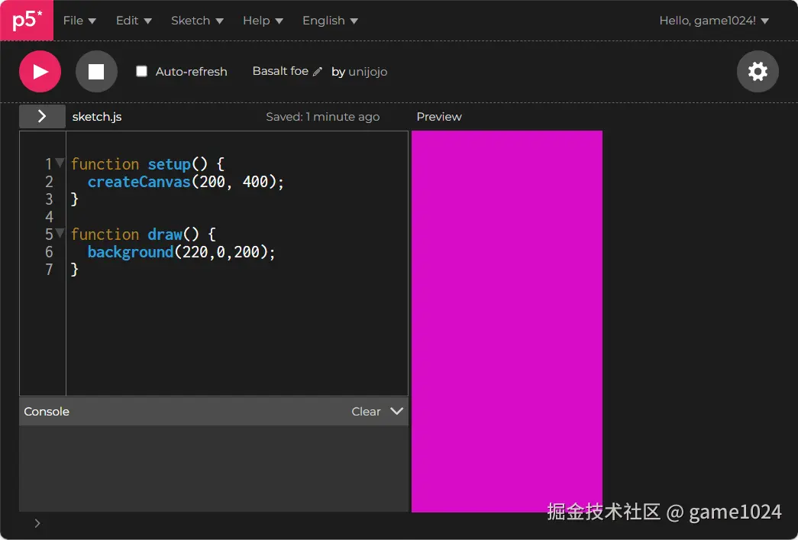Open settings via the gear icon
Screen dimensions: 798x540
coord(758,71)
